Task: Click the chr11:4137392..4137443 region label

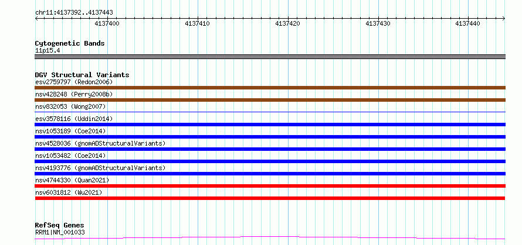Action: (74, 13)
